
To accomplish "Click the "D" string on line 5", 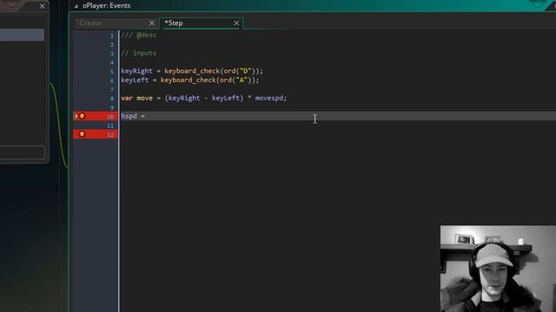I will [245, 71].
